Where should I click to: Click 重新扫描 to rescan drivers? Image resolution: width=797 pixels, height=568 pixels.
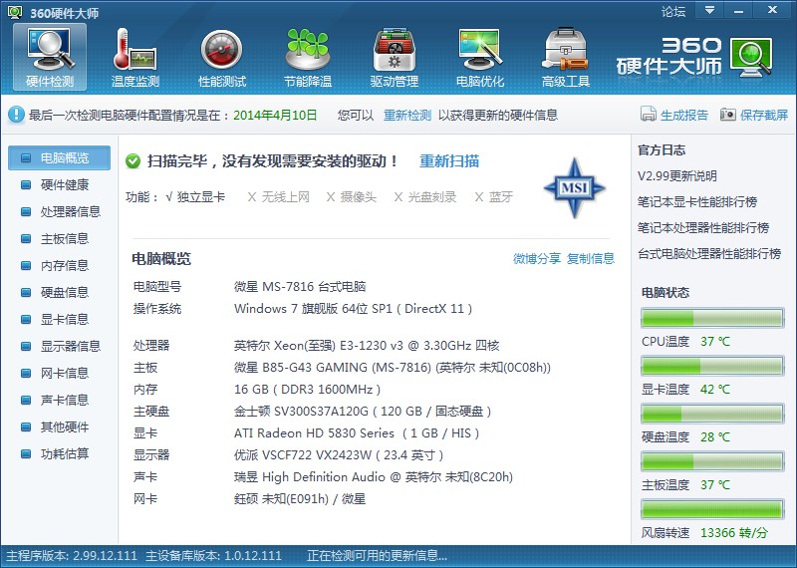point(449,161)
